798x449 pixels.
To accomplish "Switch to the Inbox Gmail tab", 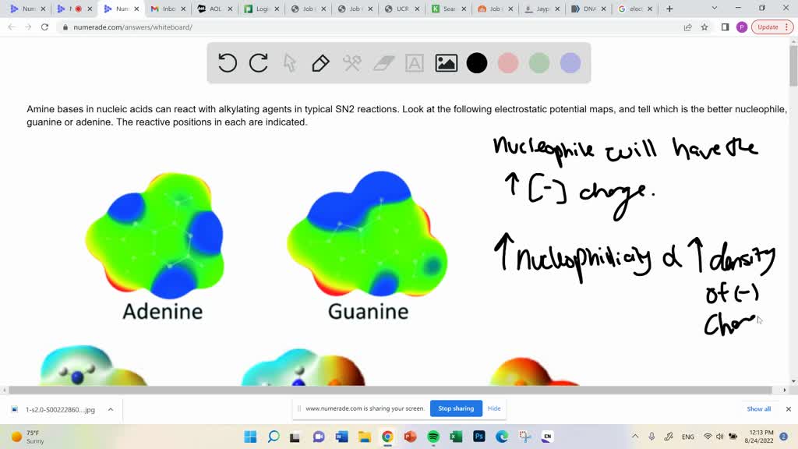I will 164,9.
